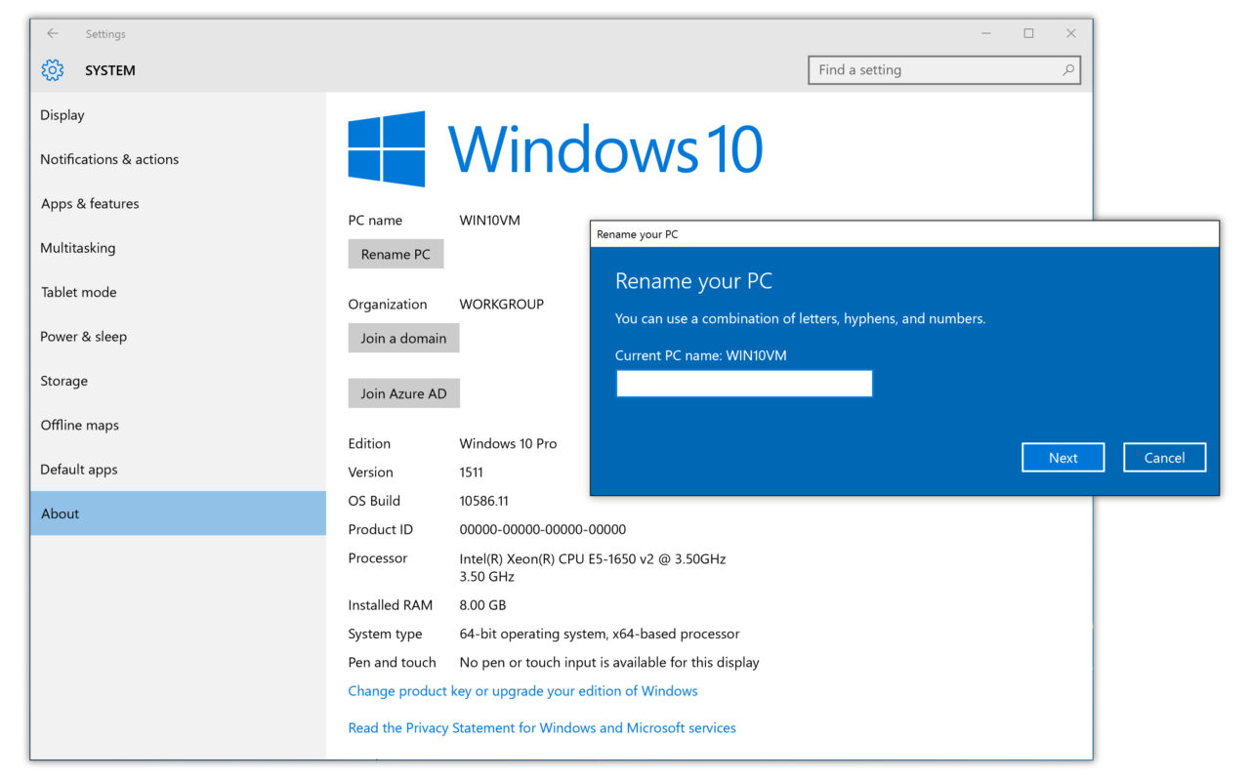Open Change product key or upgrade link
This screenshot has width=1250, height=779.
click(522, 691)
